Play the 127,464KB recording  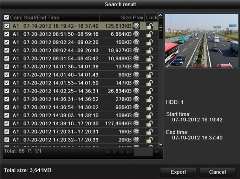136,124
